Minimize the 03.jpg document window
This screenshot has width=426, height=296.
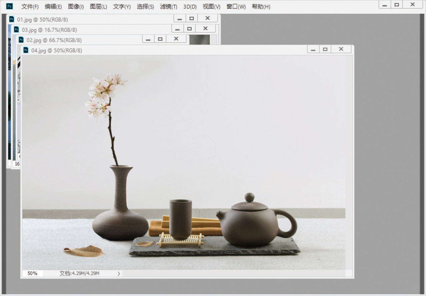click(177, 29)
